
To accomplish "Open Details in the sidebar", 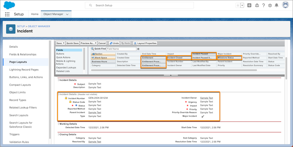I will pyautogui.click(x=14, y=47).
